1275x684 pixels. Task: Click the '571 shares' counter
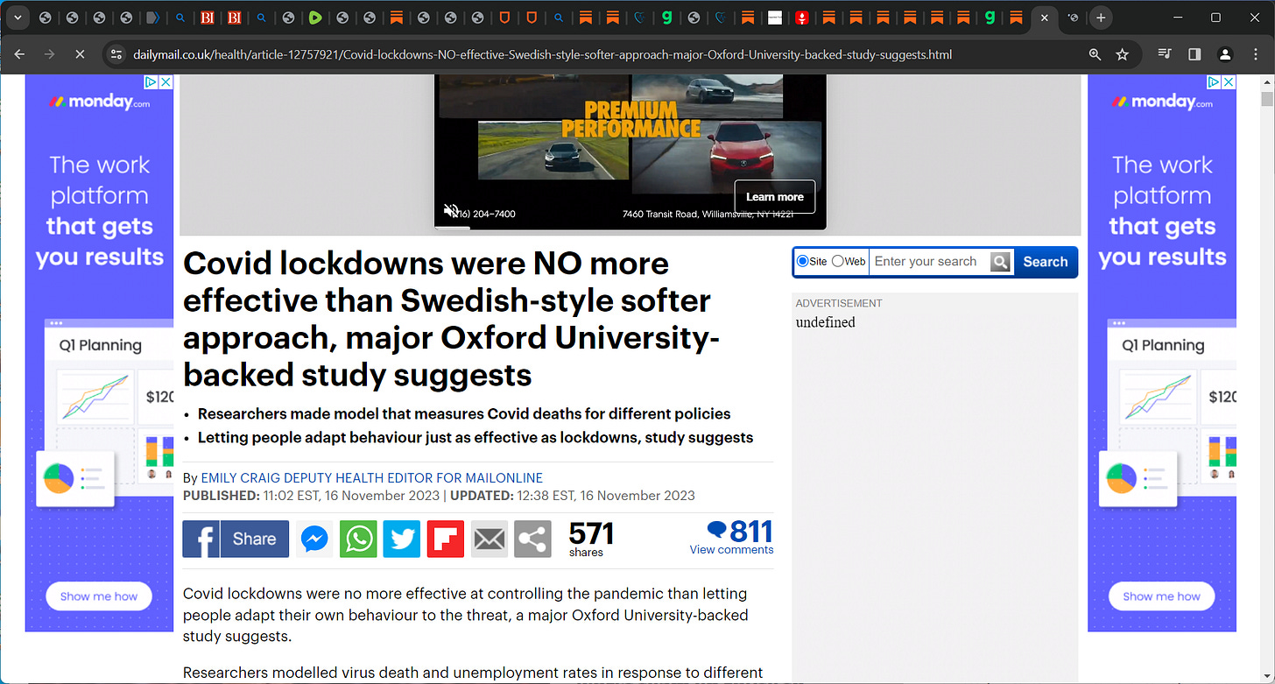point(591,538)
